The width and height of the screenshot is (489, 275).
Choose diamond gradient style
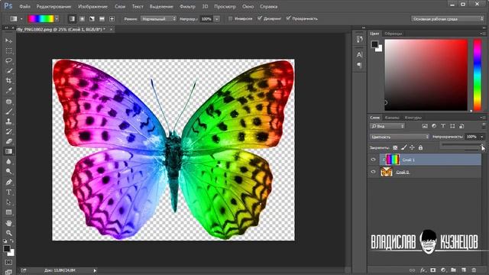(112, 18)
